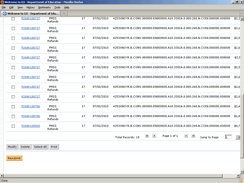This screenshot has width=244, height=183.
Task: Click the horizontal scrollbar left arrow
Action: 2,176
